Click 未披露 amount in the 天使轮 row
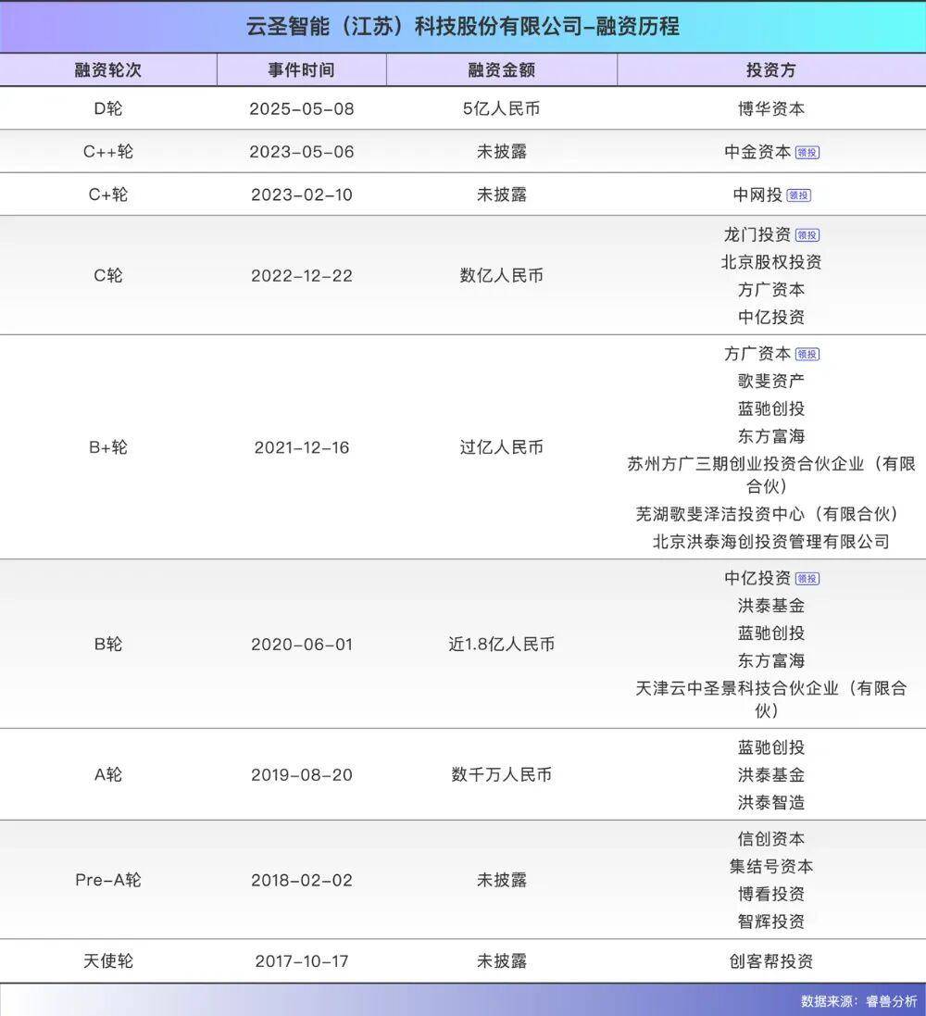Screen dimensions: 926x1016 pos(502,961)
